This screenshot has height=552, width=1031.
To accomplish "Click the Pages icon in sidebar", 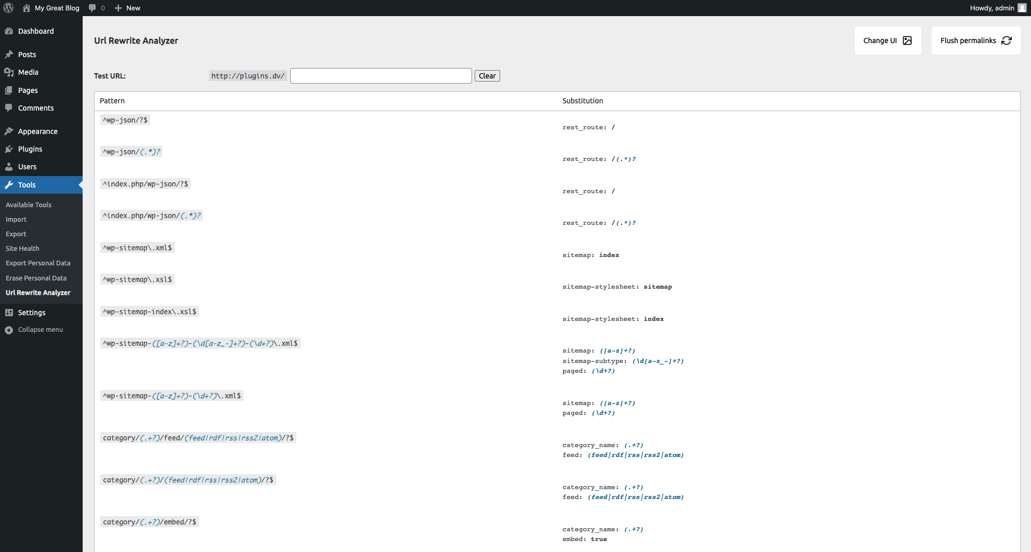I will pos(9,90).
